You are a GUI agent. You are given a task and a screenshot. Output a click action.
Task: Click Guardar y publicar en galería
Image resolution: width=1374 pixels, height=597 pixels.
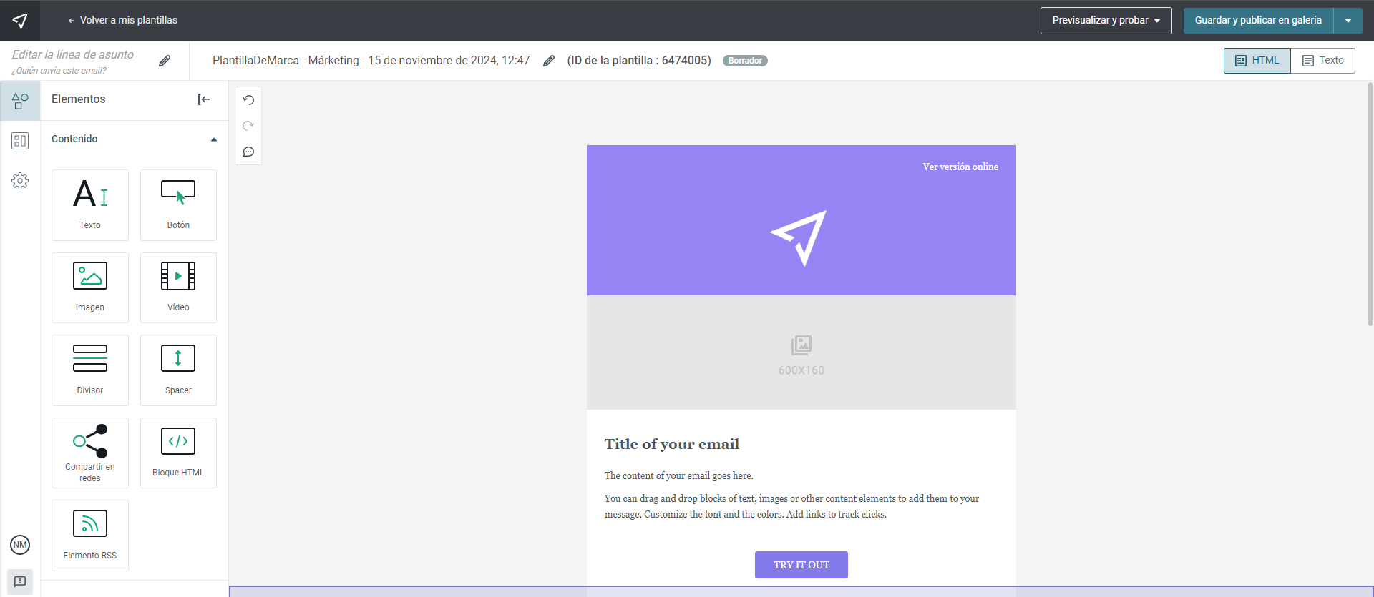1258,21
